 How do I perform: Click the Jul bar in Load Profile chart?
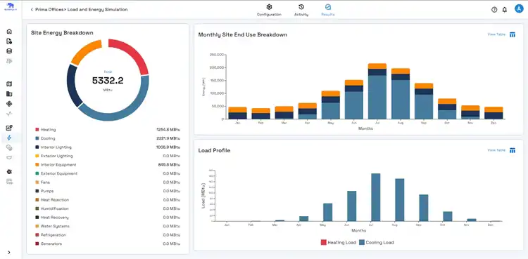pos(375,197)
